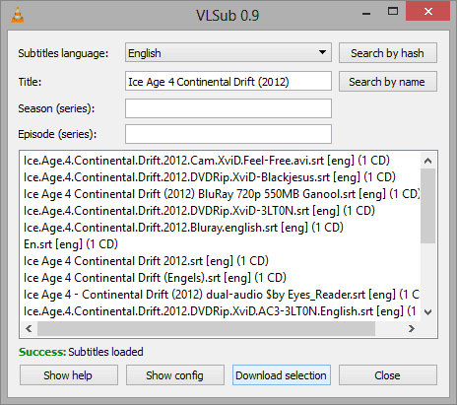The height and width of the screenshot is (405, 457).
Task: Maximize the VLSub window
Action: (393, 12)
